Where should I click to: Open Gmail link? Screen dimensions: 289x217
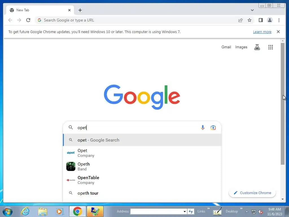point(226,47)
